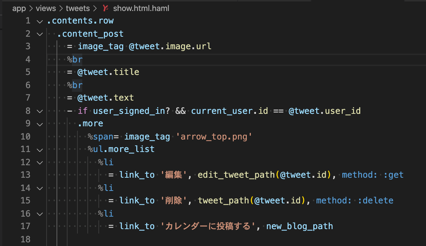Click the .content_post selector text

point(90,34)
